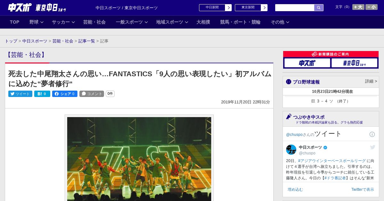Expand the 野球 dropdown menu
Image resolution: width=384 pixels, height=201 pixels.
36,22
